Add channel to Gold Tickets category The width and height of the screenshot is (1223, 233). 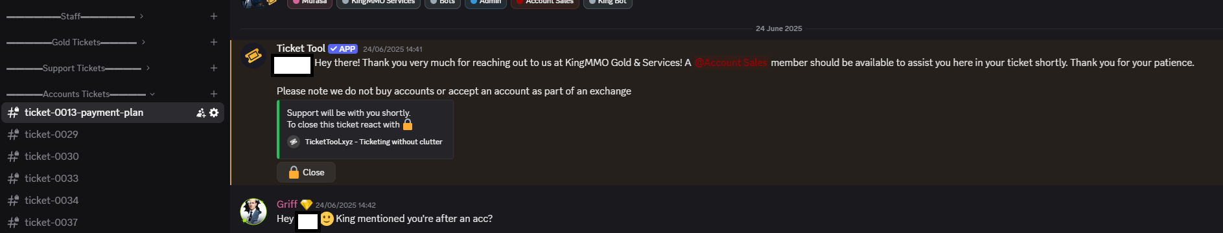(214, 42)
